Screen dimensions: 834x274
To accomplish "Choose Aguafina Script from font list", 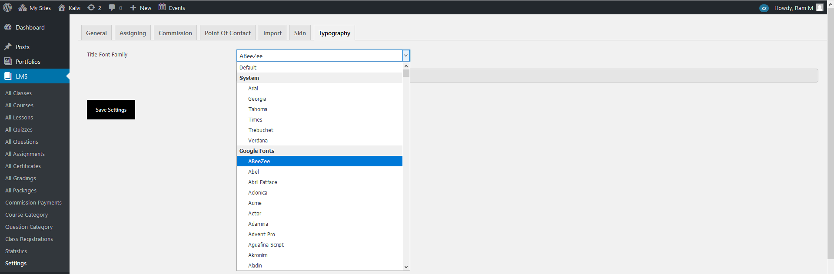I will tap(319, 244).
